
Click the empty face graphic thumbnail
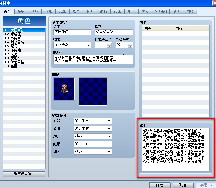pos(93,92)
